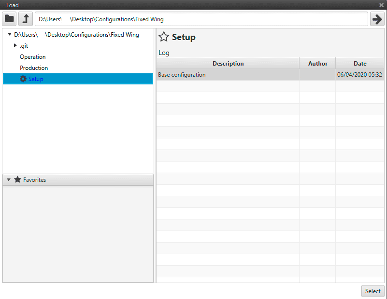Click the go arrow beside path field
Screen dimensions: 387x299
pos(377,19)
